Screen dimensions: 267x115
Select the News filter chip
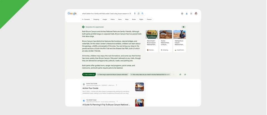coord(120,19)
